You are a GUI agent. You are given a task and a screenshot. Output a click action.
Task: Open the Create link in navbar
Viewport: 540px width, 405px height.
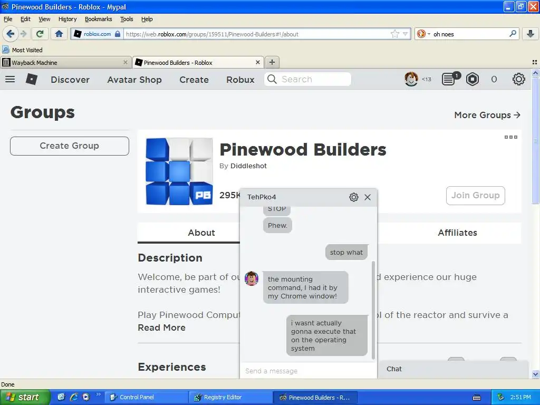click(194, 80)
